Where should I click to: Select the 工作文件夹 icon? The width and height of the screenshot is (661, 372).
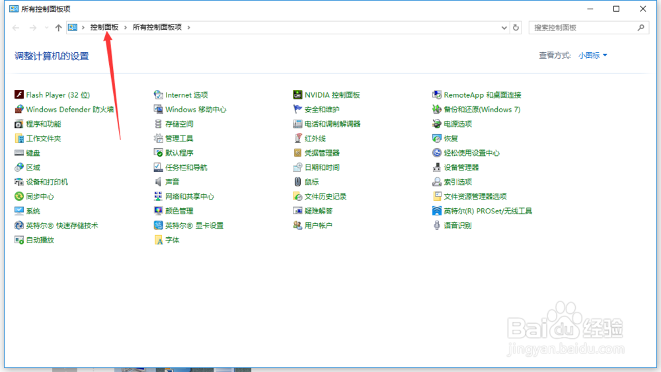pos(19,139)
